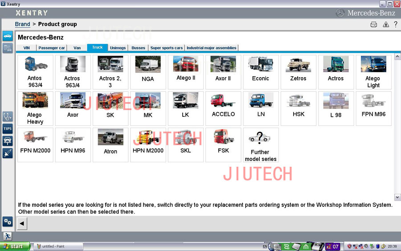Select the LN truck series

(261, 108)
